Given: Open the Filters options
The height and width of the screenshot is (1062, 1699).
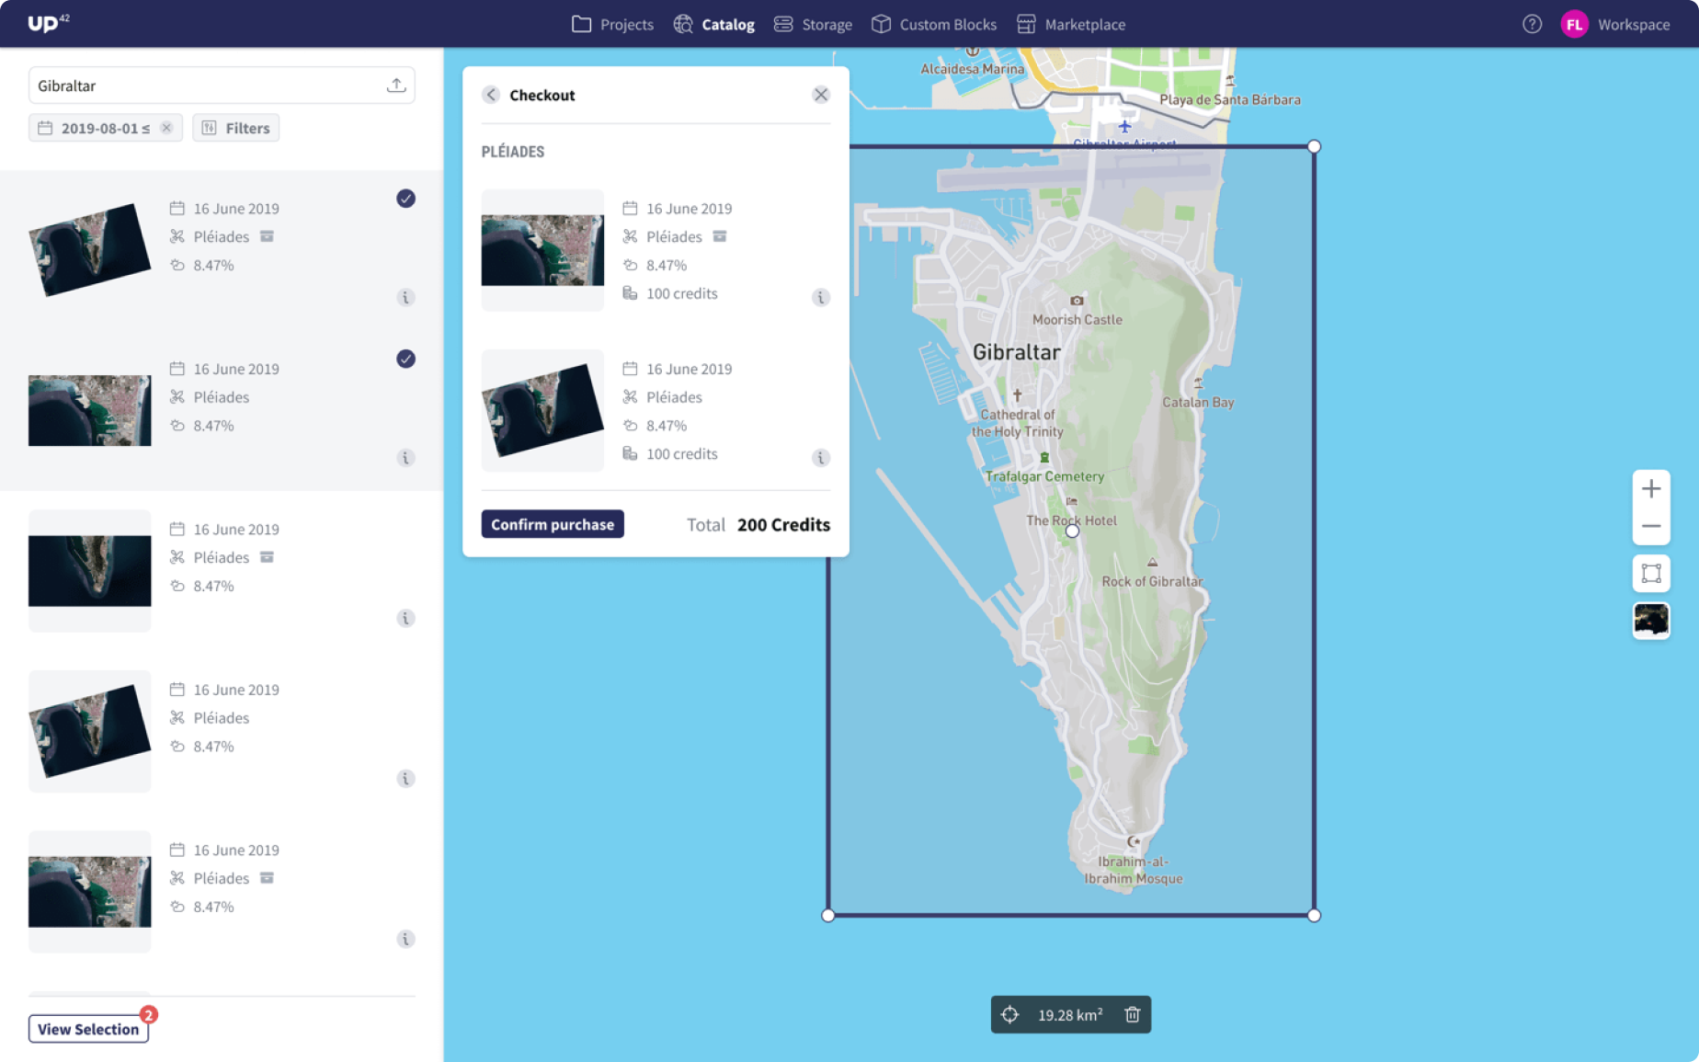Looking at the screenshot, I should (236, 128).
